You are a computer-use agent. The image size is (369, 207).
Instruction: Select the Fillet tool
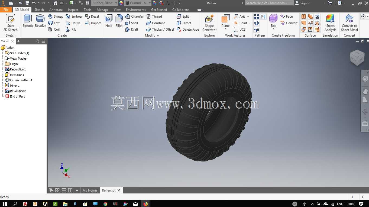coord(119,21)
